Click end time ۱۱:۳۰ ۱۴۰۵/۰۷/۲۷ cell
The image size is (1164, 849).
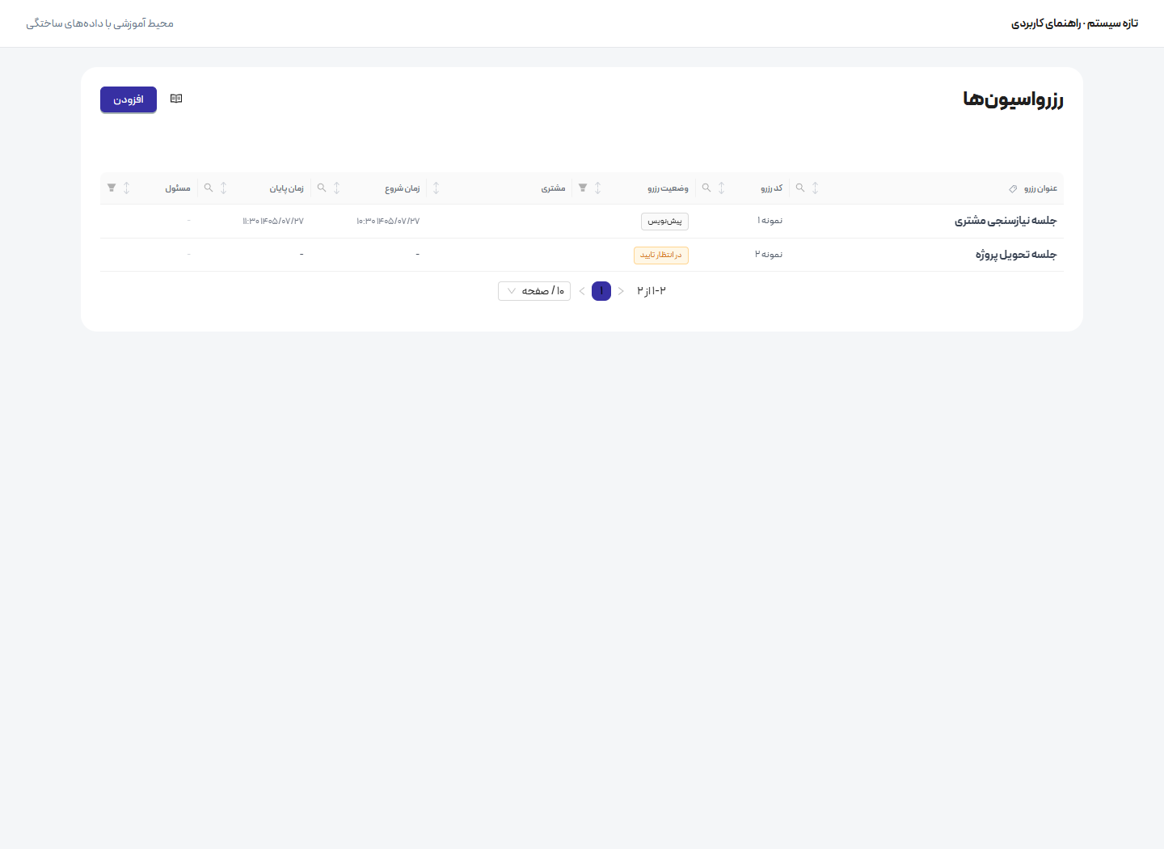coord(273,221)
